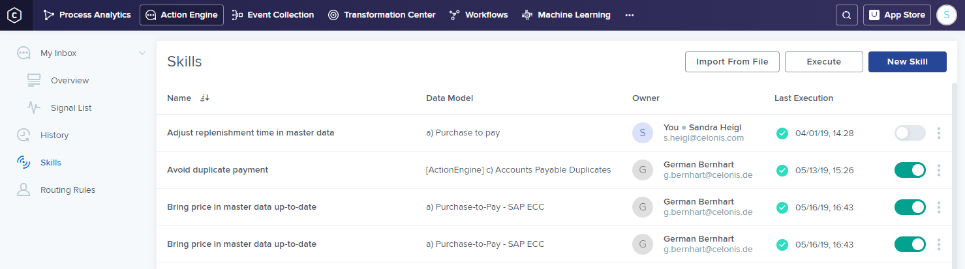Screen dimensions: 965x269
Task: Click the Transformation Center target icon
Action: (333, 15)
